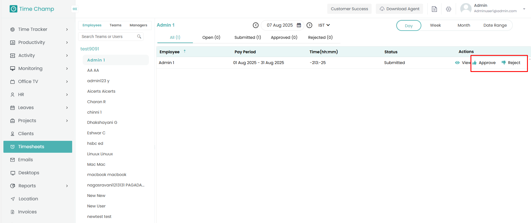Image resolution: width=531 pixels, height=223 pixels.
Task: Switch to Week view
Action: 435,25
